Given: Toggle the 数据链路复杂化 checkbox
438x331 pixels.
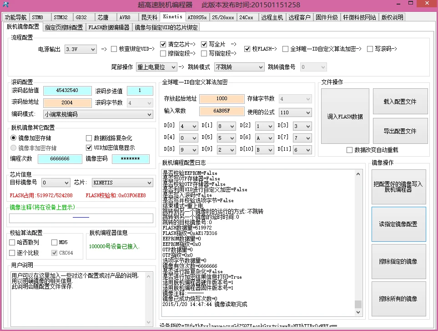Looking at the screenshot, I should (89, 138).
